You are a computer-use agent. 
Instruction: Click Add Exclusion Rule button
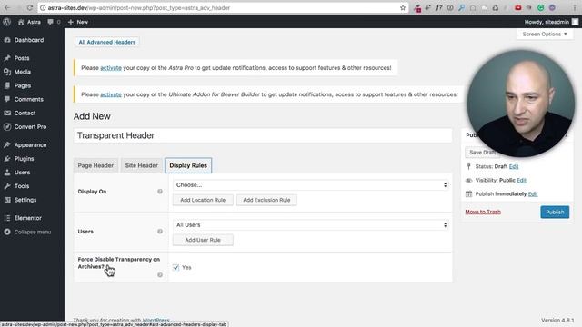[266, 200]
